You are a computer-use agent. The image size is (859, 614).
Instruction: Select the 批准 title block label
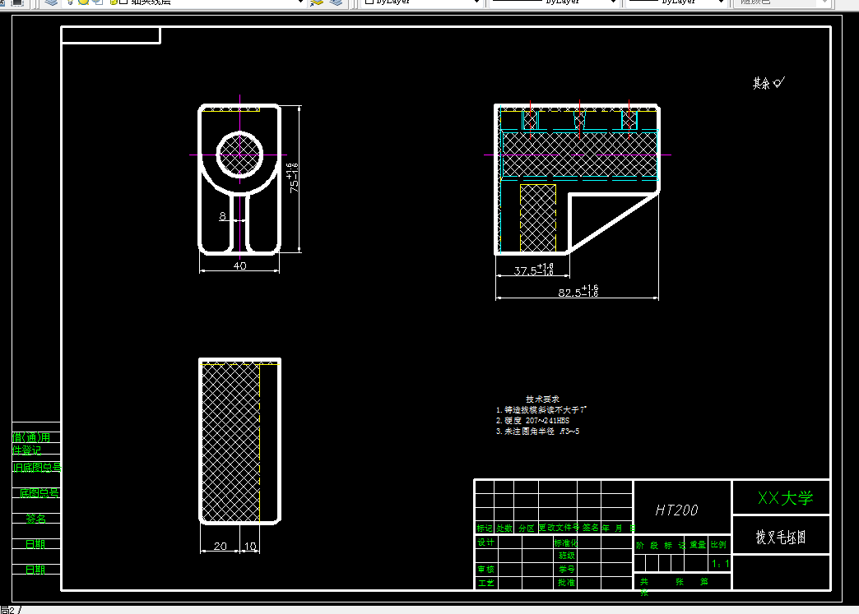(x=566, y=583)
